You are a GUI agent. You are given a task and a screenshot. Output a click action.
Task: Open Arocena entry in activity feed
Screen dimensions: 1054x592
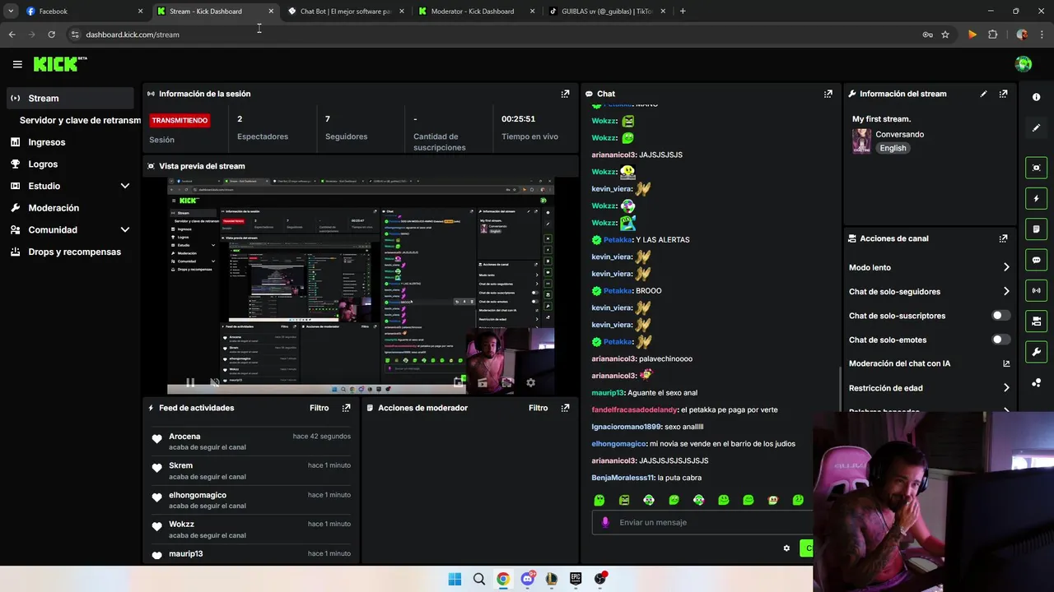point(251,442)
